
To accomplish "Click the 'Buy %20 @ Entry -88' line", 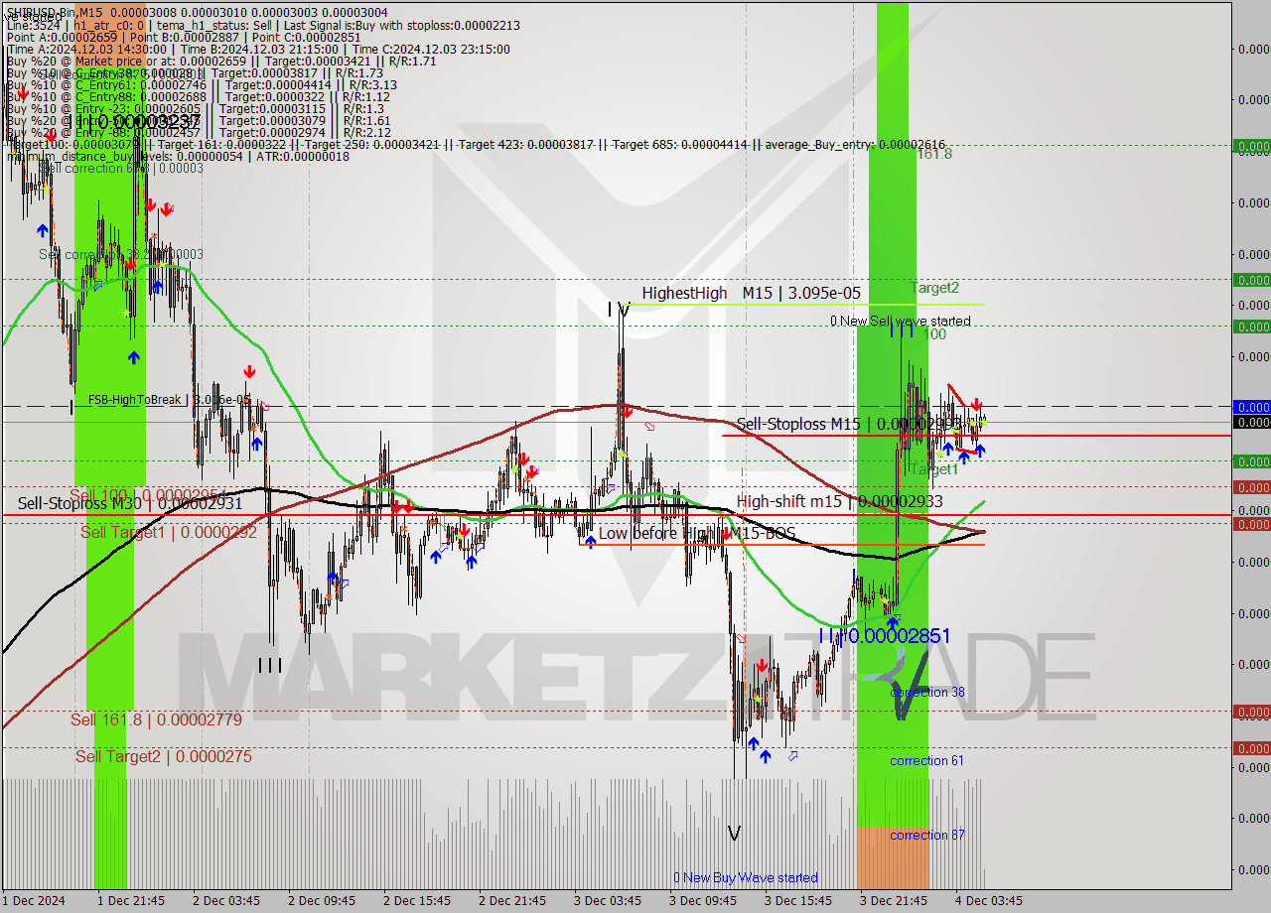I will tap(198, 133).
